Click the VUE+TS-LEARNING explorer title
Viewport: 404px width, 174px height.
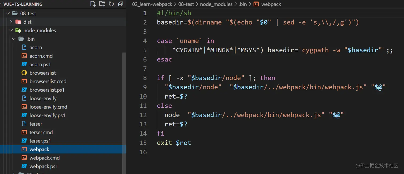(23, 4)
